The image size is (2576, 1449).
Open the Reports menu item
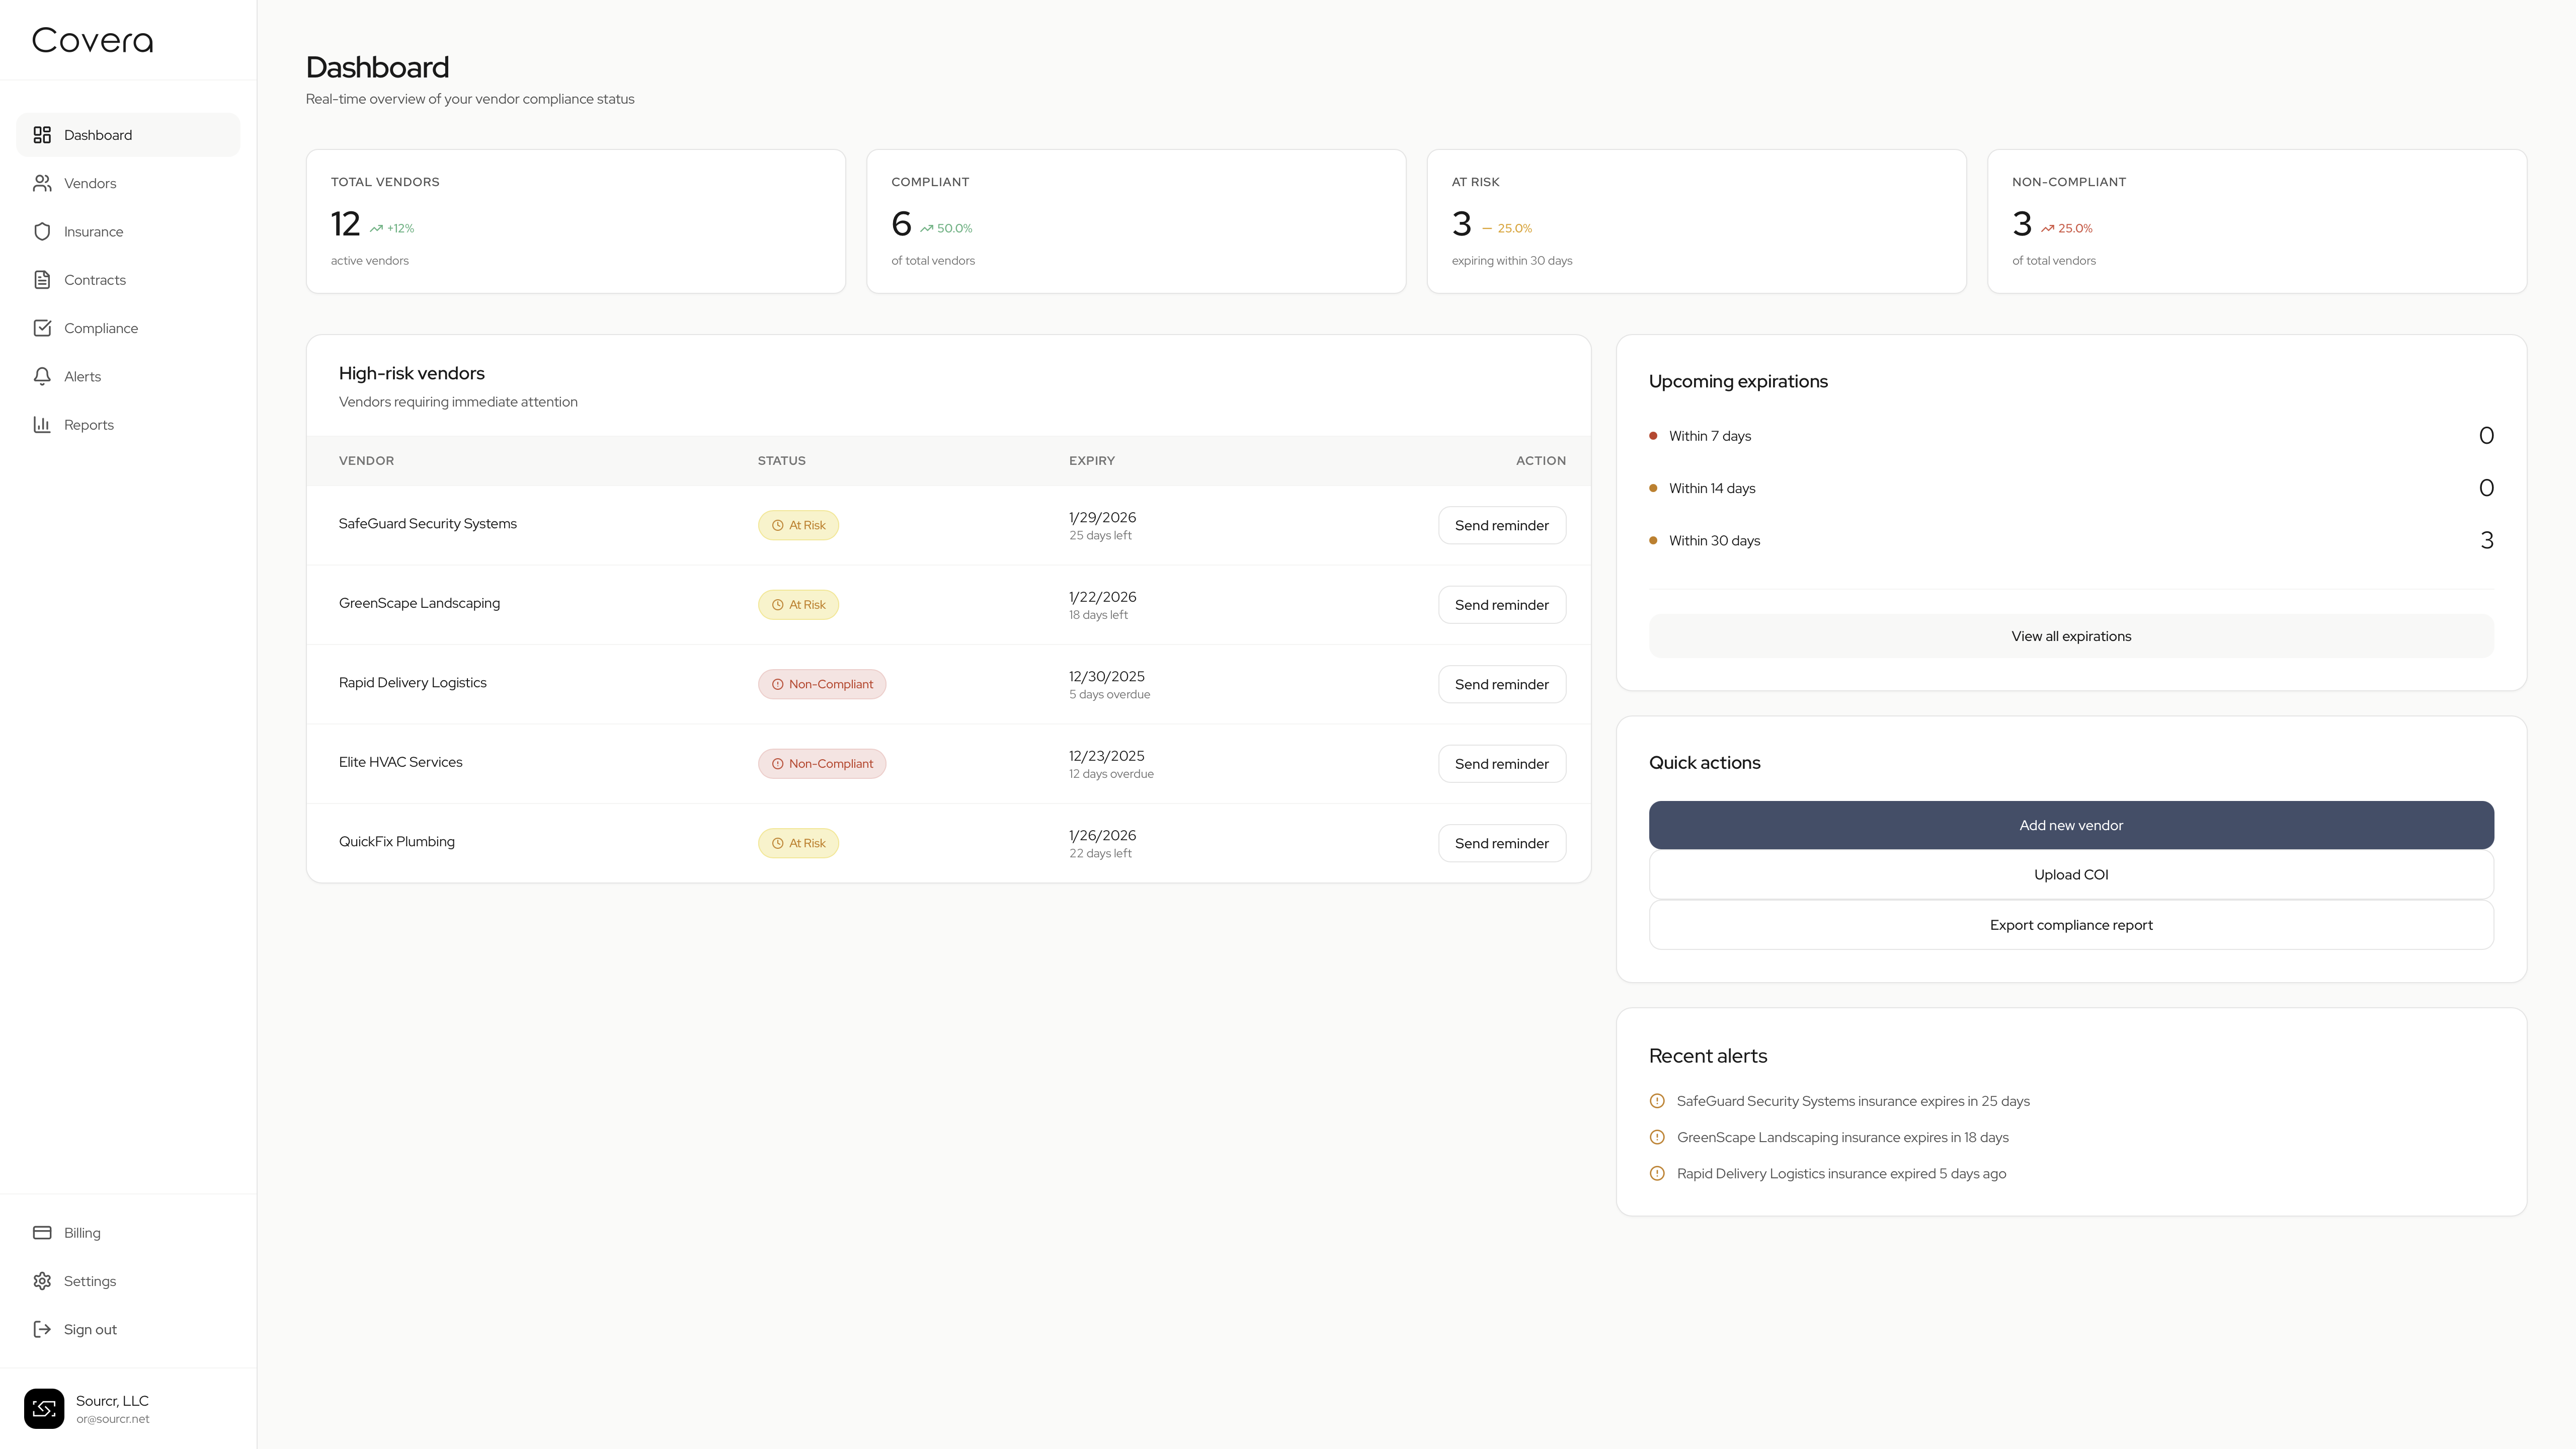89,425
